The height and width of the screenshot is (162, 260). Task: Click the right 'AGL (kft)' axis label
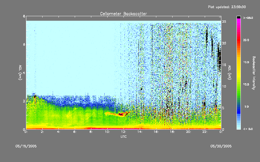point(229,73)
